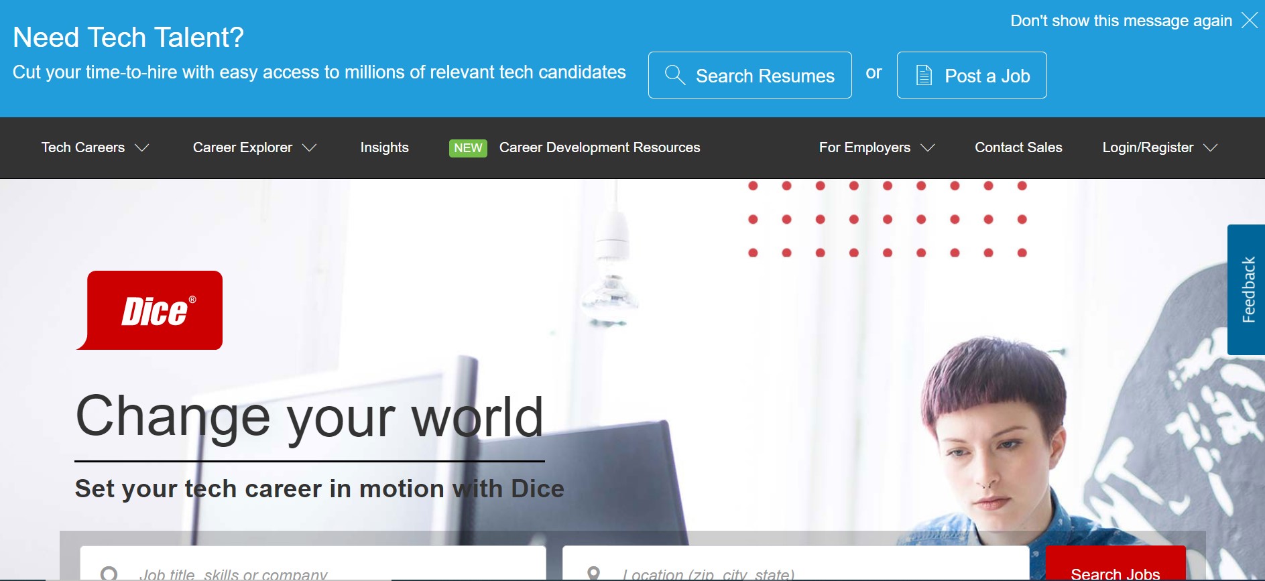Click the green NEW badge
Viewport: 1265px width, 581px height.
pyautogui.click(x=468, y=148)
